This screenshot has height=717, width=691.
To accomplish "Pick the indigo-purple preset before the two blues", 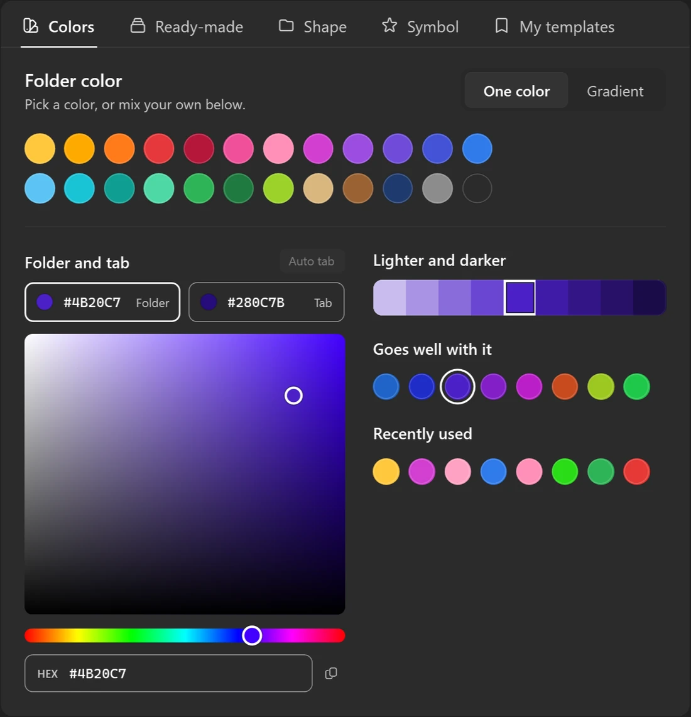I will (x=398, y=149).
